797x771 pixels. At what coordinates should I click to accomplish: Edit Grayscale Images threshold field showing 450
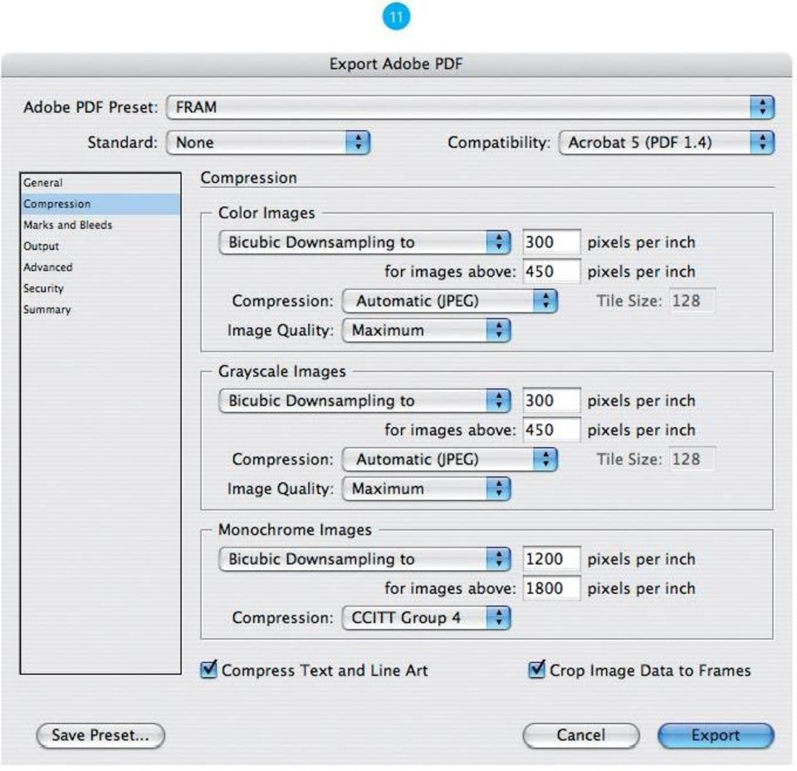click(551, 430)
